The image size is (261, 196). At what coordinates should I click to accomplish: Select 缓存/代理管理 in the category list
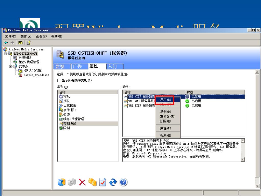(x=74, y=119)
